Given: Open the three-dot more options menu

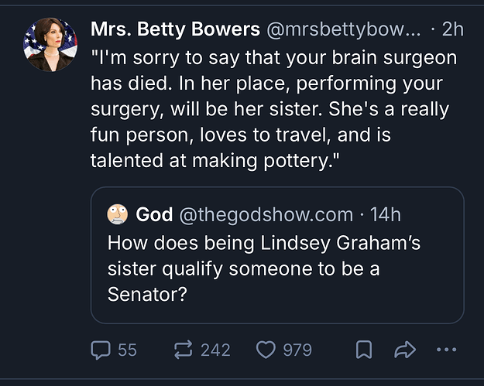Looking at the screenshot, I should point(446,350).
